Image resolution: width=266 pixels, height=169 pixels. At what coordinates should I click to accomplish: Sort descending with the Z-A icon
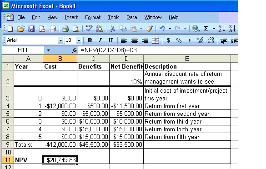click(232, 29)
